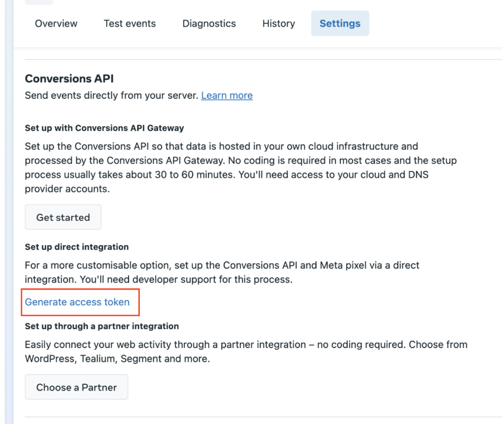
Task: Click Generate access token link
Action: point(77,302)
